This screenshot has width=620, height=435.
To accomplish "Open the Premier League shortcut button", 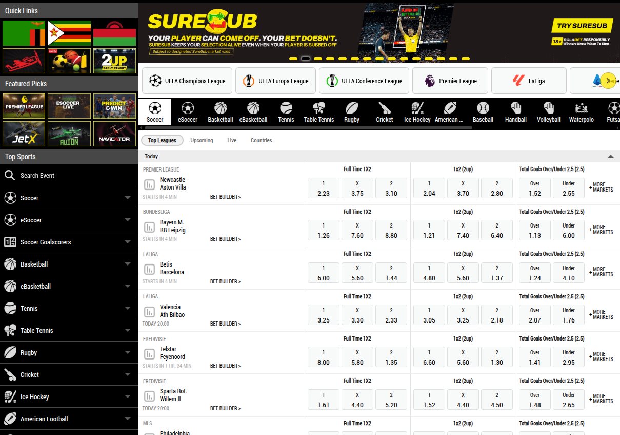I will (x=450, y=81).
